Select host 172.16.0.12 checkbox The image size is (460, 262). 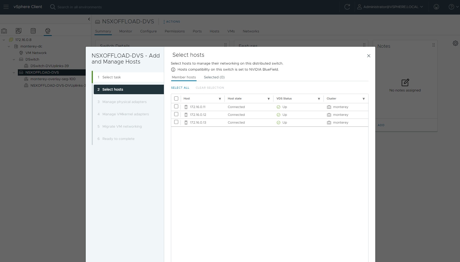coord(176,114)
